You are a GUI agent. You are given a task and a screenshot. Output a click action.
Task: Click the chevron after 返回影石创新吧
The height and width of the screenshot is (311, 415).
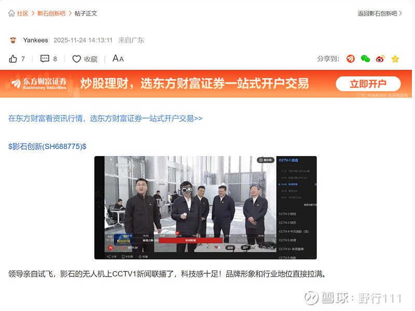[x=400, y=13]
